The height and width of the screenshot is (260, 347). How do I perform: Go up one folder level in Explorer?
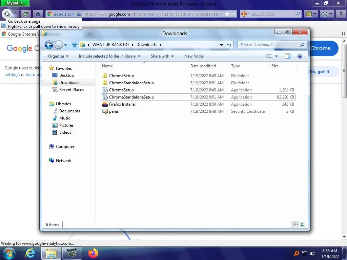[x=74, y=45]
